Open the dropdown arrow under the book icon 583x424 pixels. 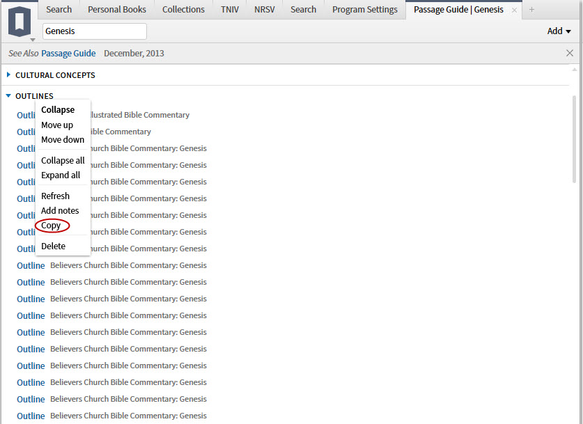(33, 40)
